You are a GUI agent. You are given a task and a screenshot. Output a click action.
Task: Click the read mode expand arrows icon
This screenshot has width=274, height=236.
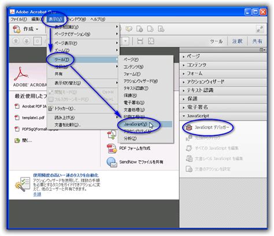[260, 29]
